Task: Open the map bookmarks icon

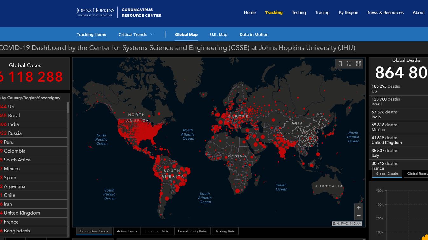Action: [x=340, y=64]
